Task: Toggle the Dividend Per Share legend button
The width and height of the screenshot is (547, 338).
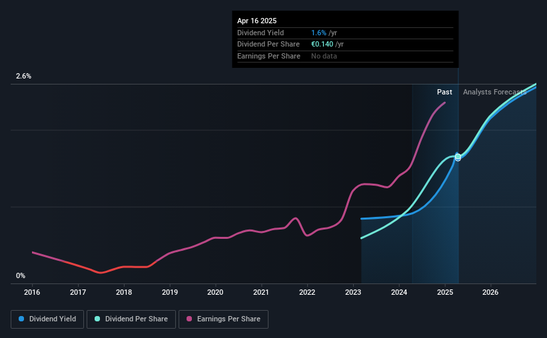Action: (131, 319)
